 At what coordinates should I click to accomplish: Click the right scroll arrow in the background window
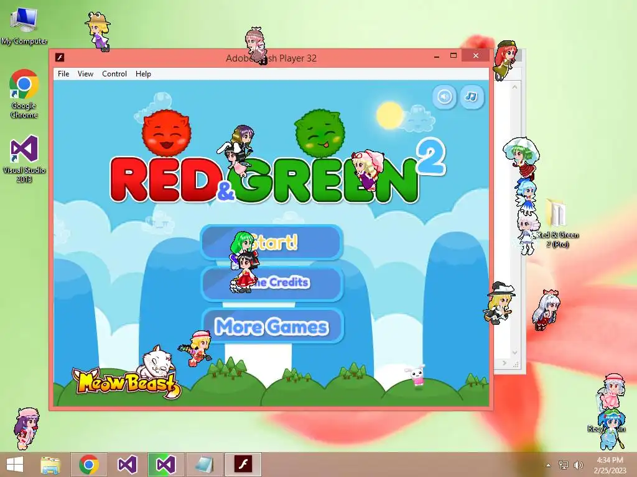504,363
